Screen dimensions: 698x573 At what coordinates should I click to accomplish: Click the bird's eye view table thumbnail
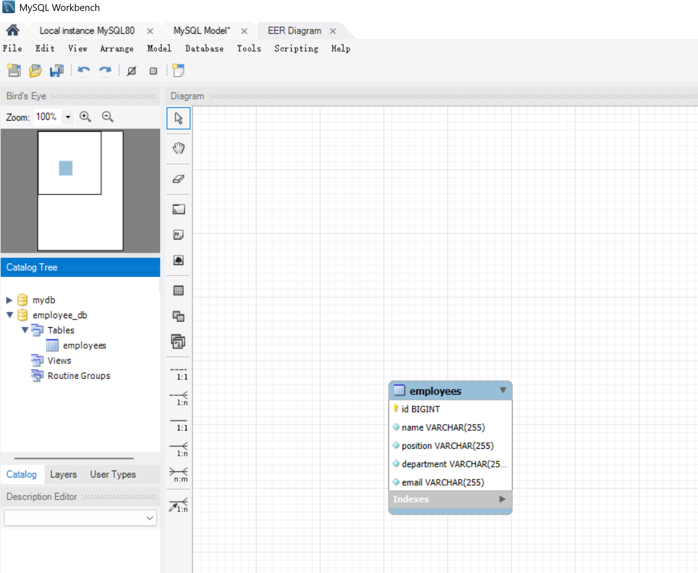(66, 168)
